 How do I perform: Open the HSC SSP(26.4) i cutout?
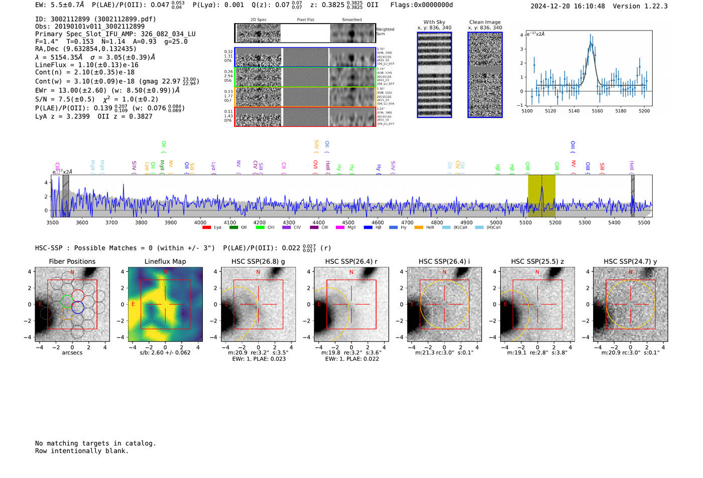coord(444,304)
